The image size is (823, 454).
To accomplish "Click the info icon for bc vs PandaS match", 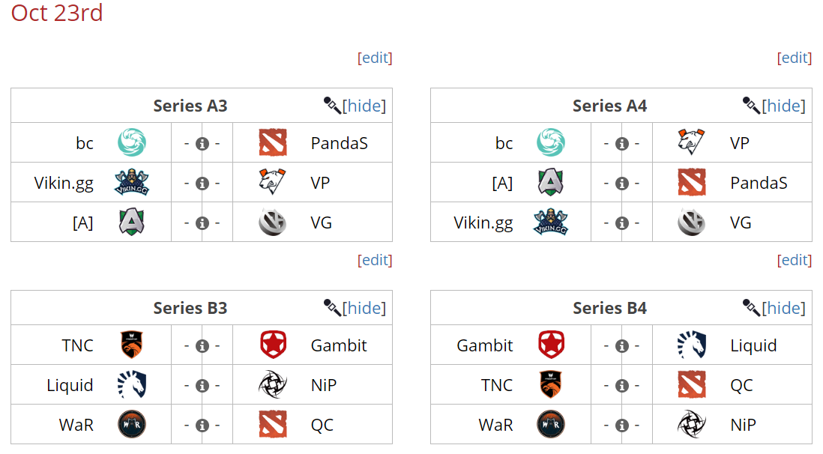I will pyautogui.click(x=202, y=143).
